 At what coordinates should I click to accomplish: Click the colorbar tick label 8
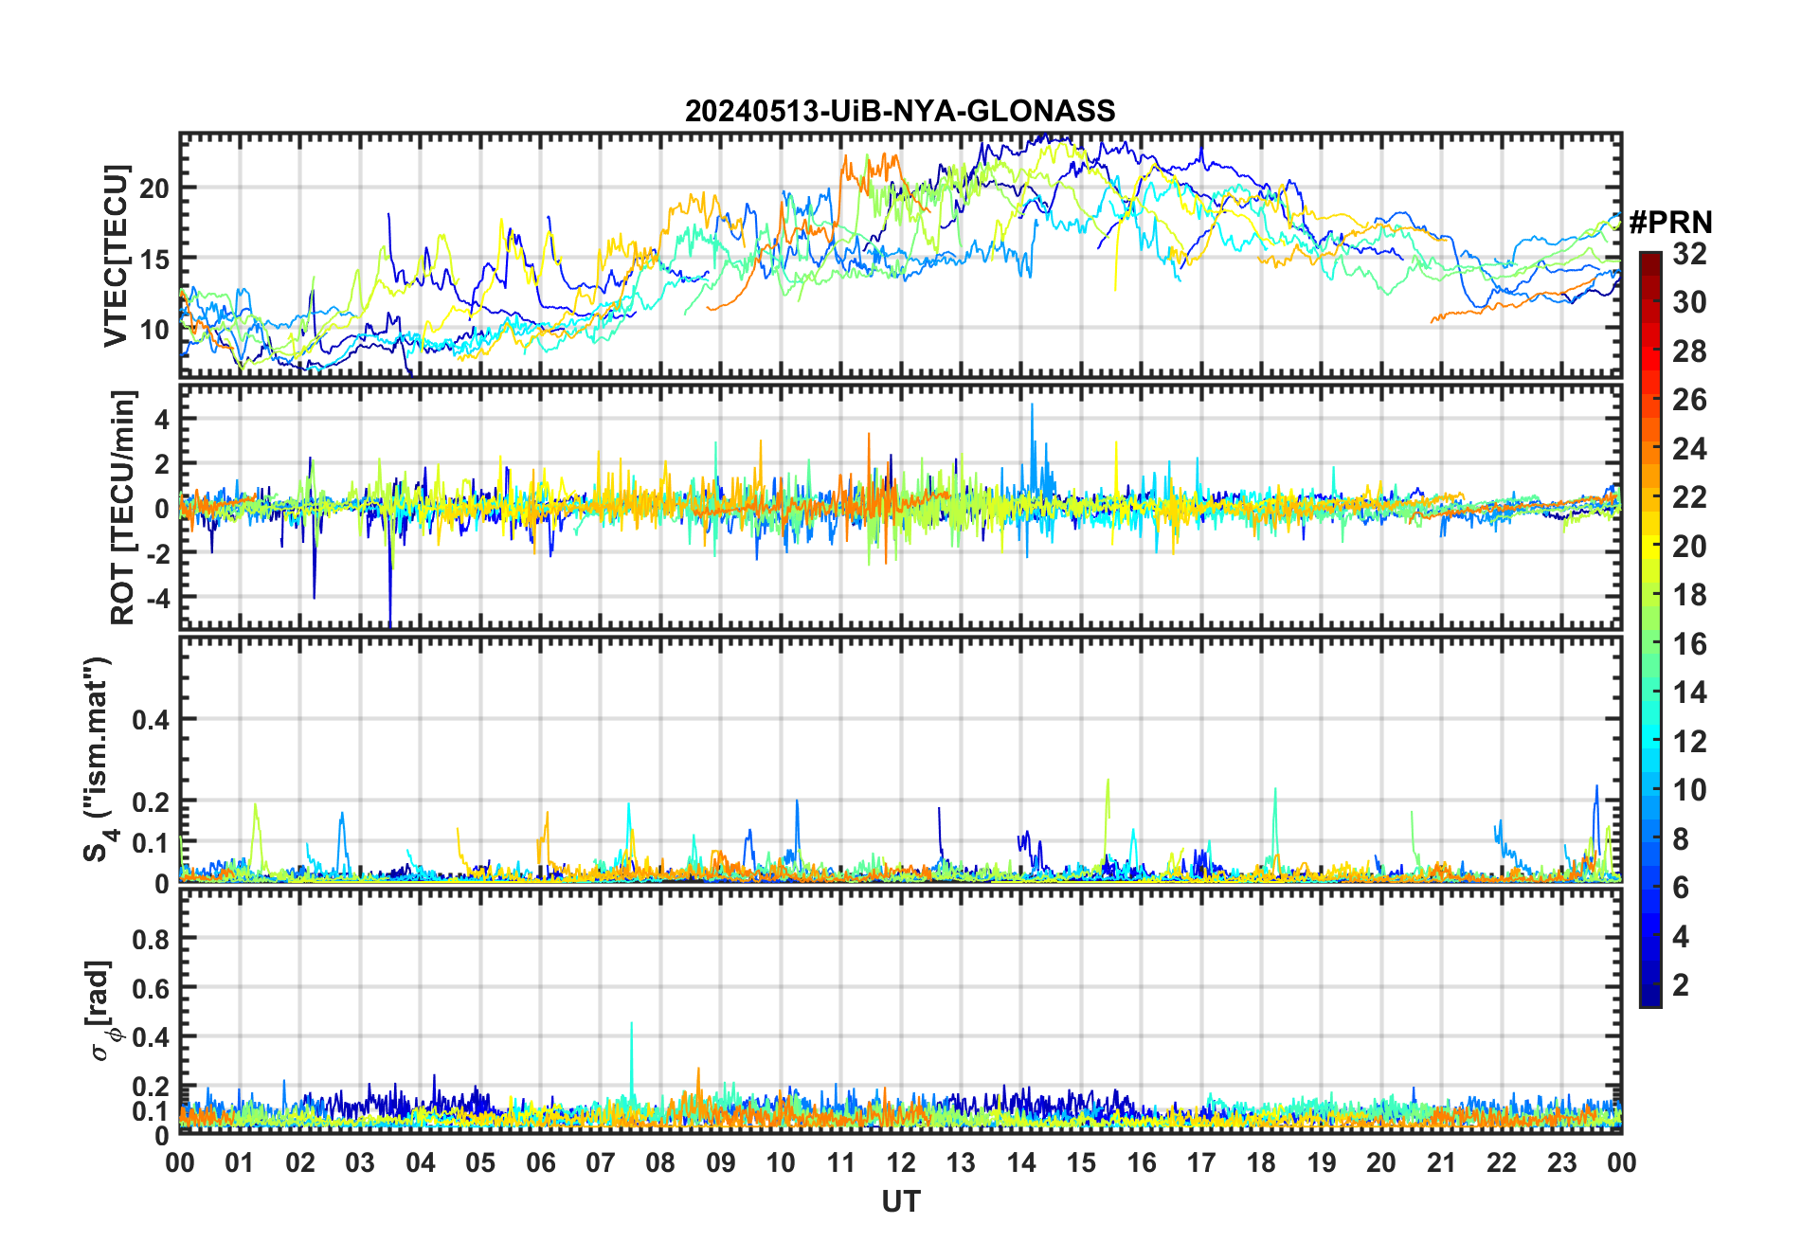[x=1681, y=839]
